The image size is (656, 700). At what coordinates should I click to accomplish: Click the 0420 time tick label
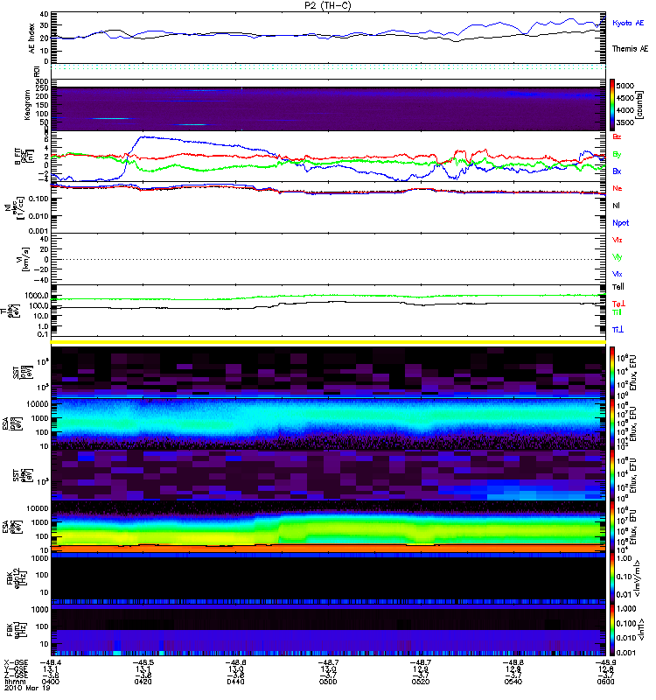pos(143,682)
